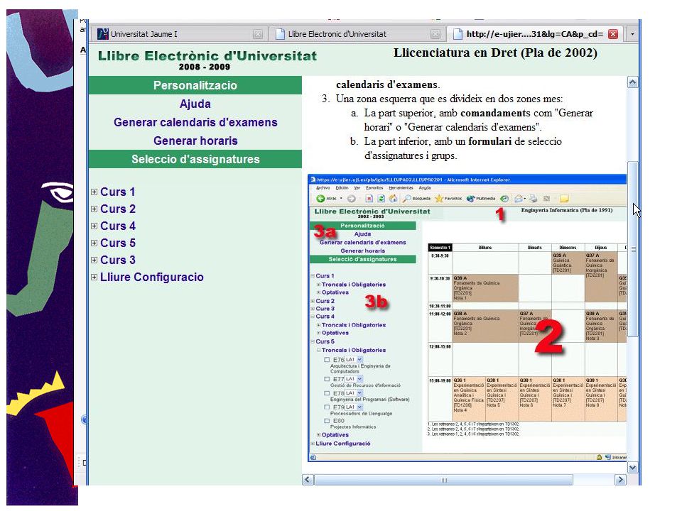This screenshot has width=682, height=511.
Task: Expand the Curs 3 tree node
Action: (x=94, y=260)
